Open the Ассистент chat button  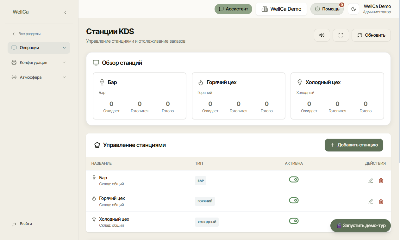233,9
